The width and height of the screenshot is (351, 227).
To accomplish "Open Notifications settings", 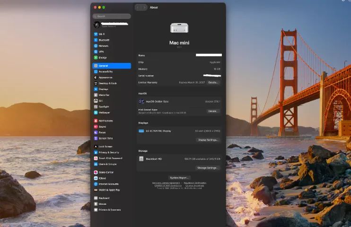I will click(x=112, y=121).
